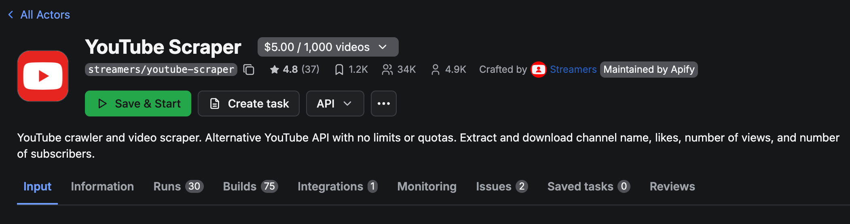The width and height of the screenshot is (850, 224).
Task: Open the Integrations tab
Action: tap(338, 186)
